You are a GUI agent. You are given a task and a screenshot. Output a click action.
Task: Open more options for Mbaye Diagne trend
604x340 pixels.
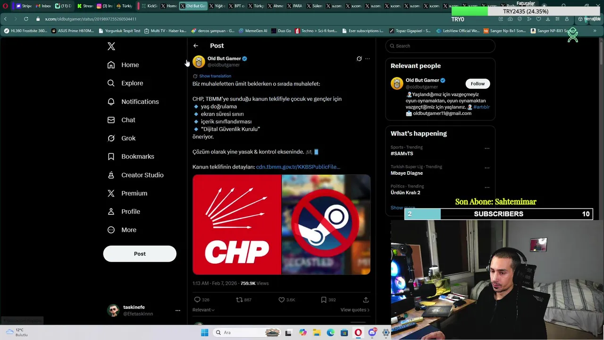[487, 168]
